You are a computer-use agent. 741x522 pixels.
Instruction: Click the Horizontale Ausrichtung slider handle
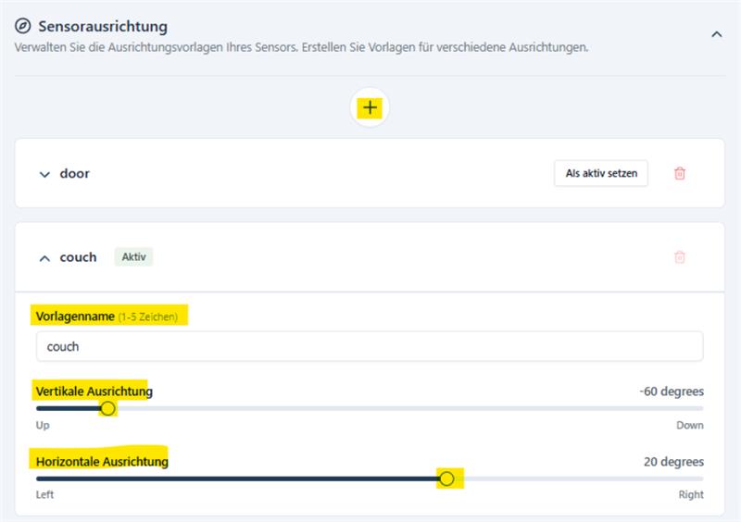tap(446, 478)
